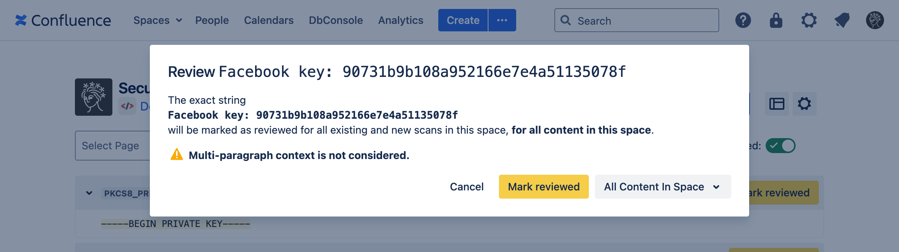This screenshot has height=252, width=899.
Task: Go to the Analytics menu item
Action: 400,20
